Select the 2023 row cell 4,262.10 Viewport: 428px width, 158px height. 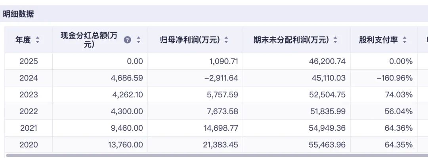128,95
